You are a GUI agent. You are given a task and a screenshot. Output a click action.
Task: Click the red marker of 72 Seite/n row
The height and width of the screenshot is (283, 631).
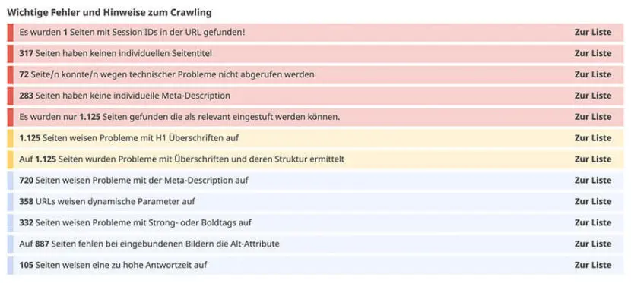click(10, 74)
